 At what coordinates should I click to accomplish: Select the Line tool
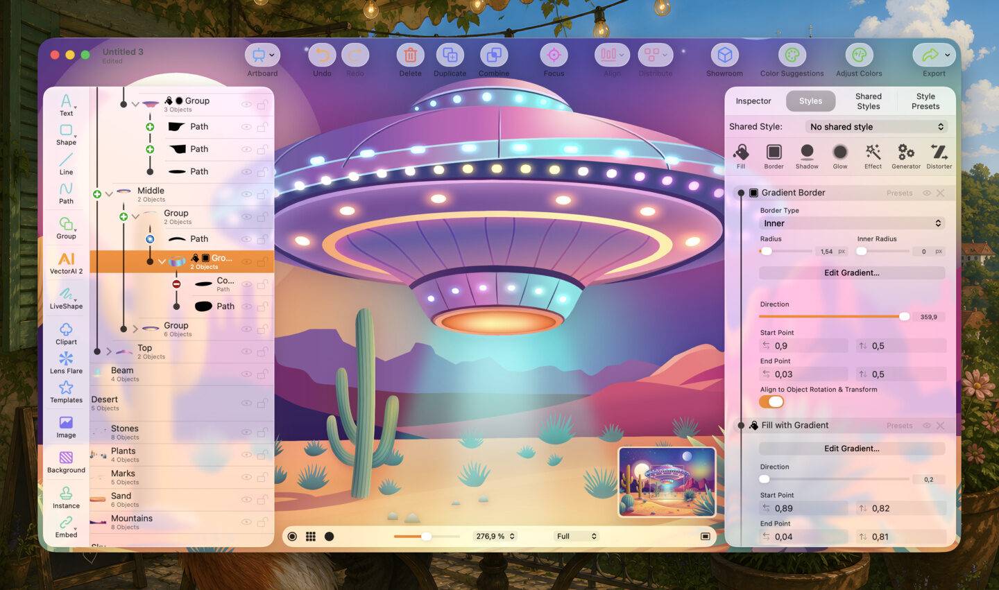click(x=66, y=164)
